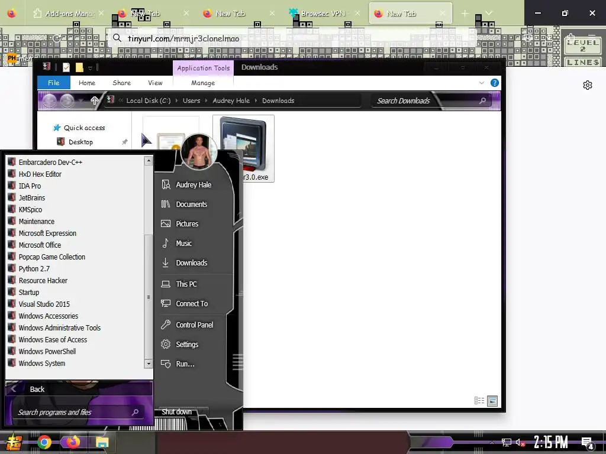The height and width of the screenshot is (454, 606).
Task: Open HxD Hex Editor program group
Action: [40, 174]
